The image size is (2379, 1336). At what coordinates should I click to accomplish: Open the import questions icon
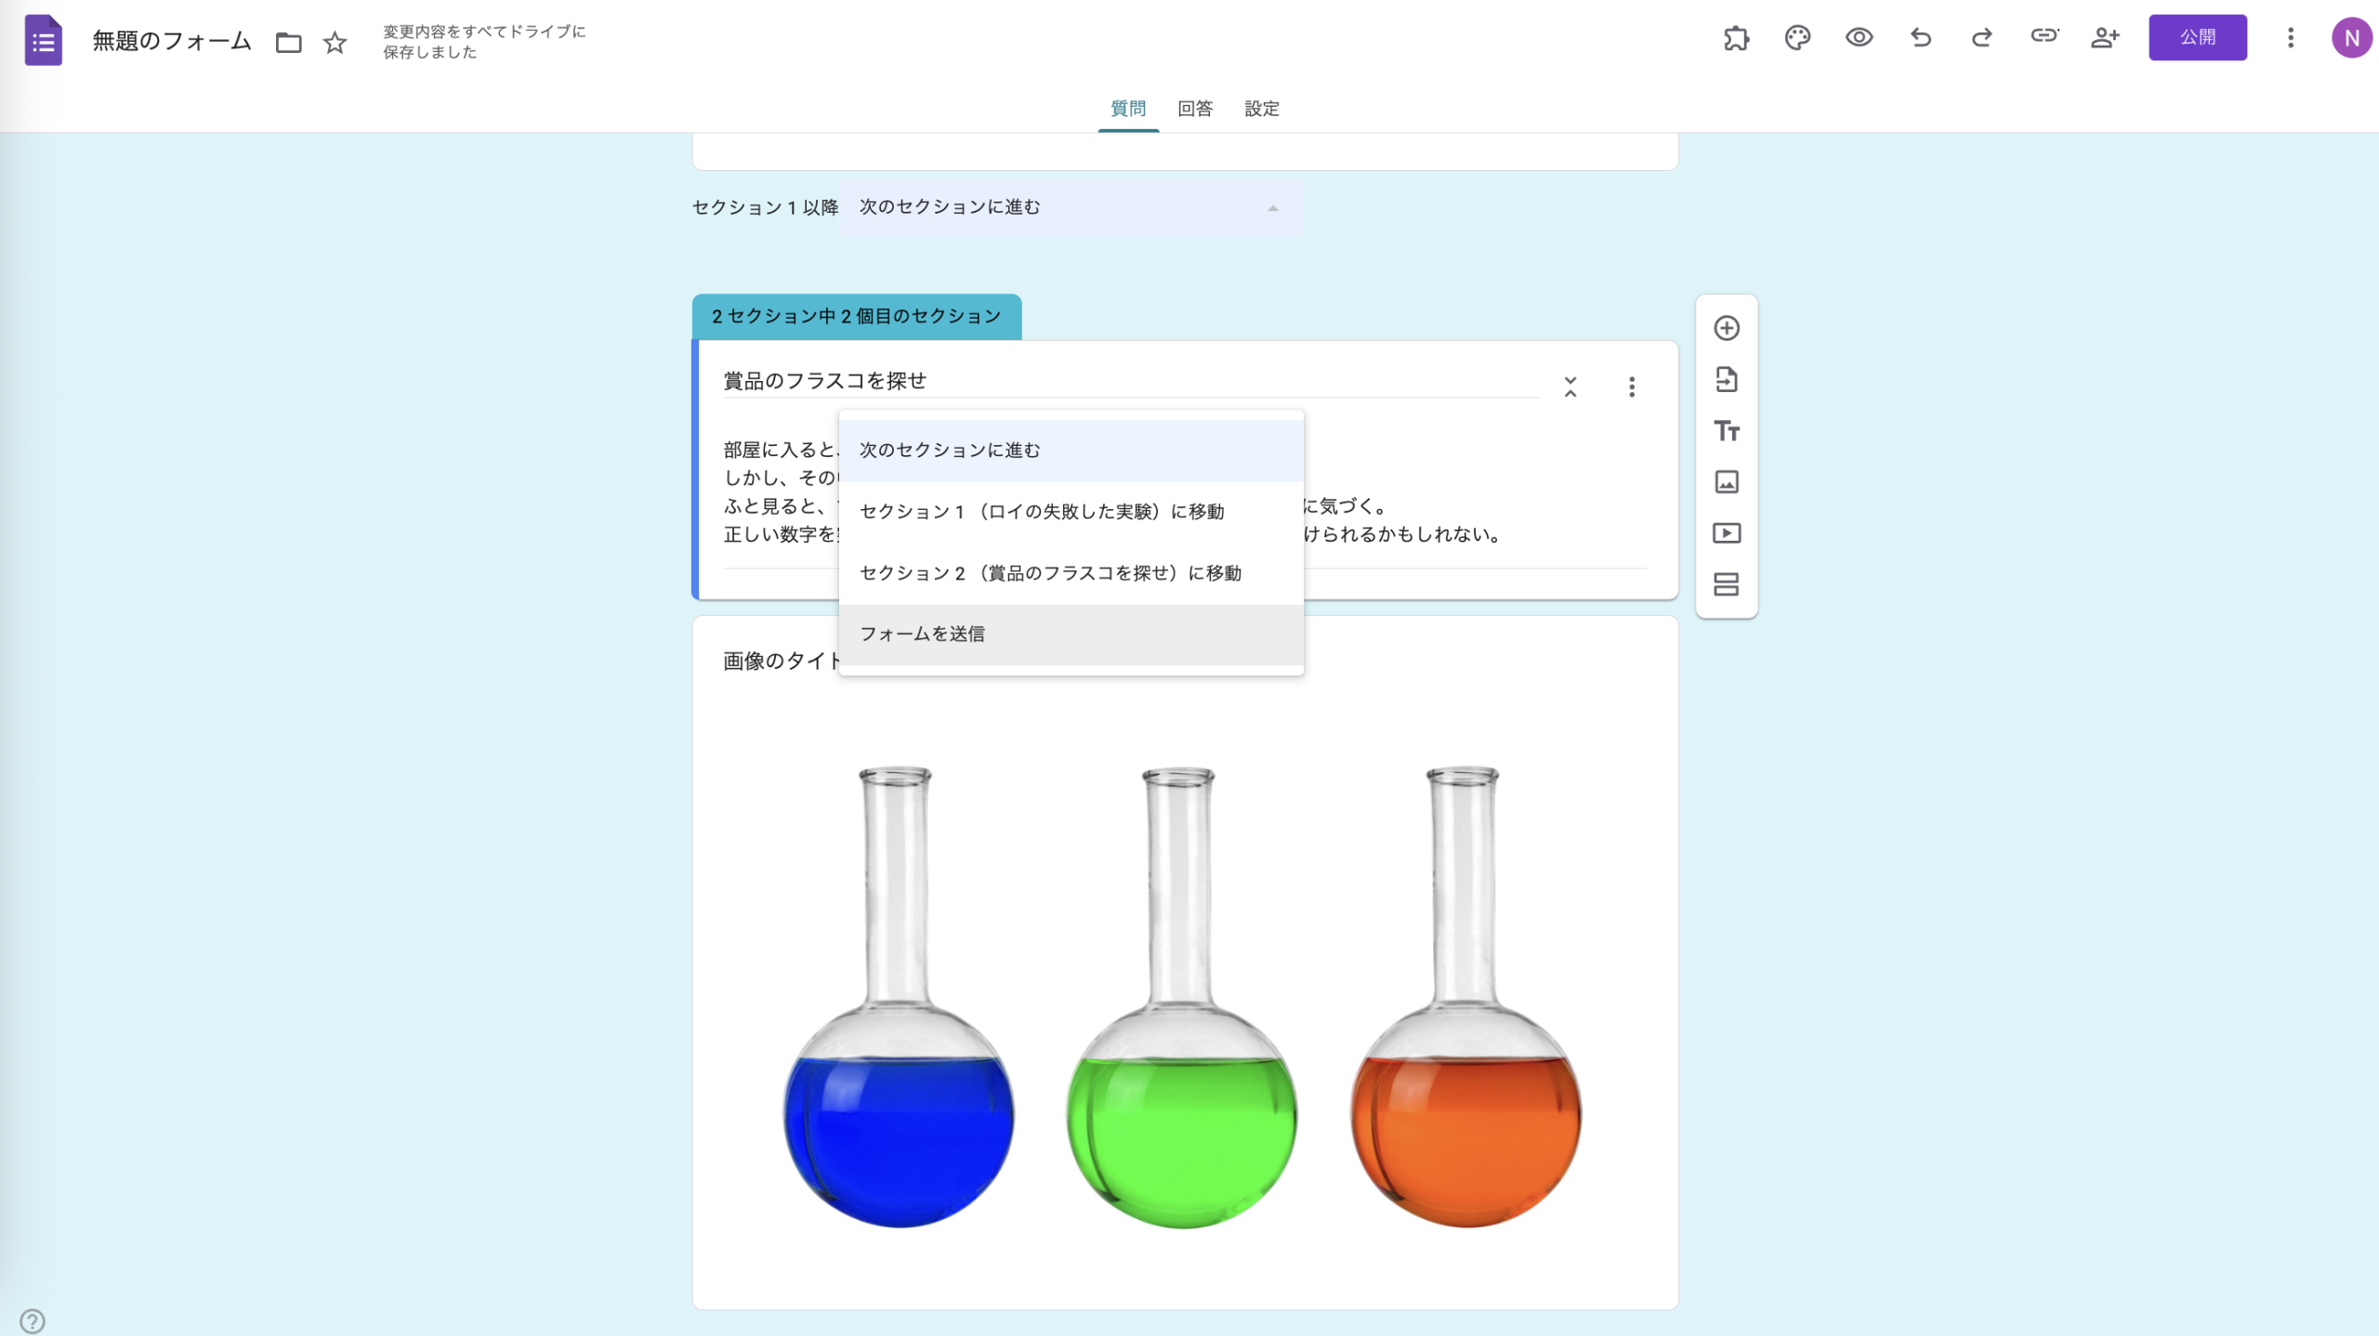(x=1727, y=379)
